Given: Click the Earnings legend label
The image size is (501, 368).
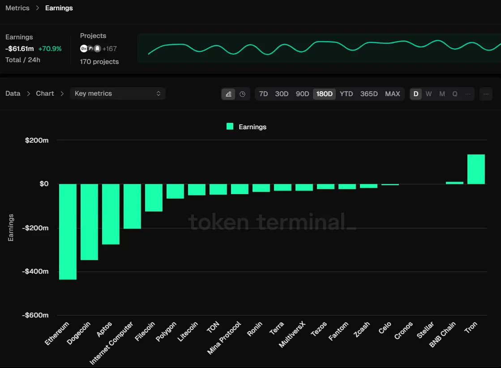Looking at the screenshot, I should [x=253, y=127].
